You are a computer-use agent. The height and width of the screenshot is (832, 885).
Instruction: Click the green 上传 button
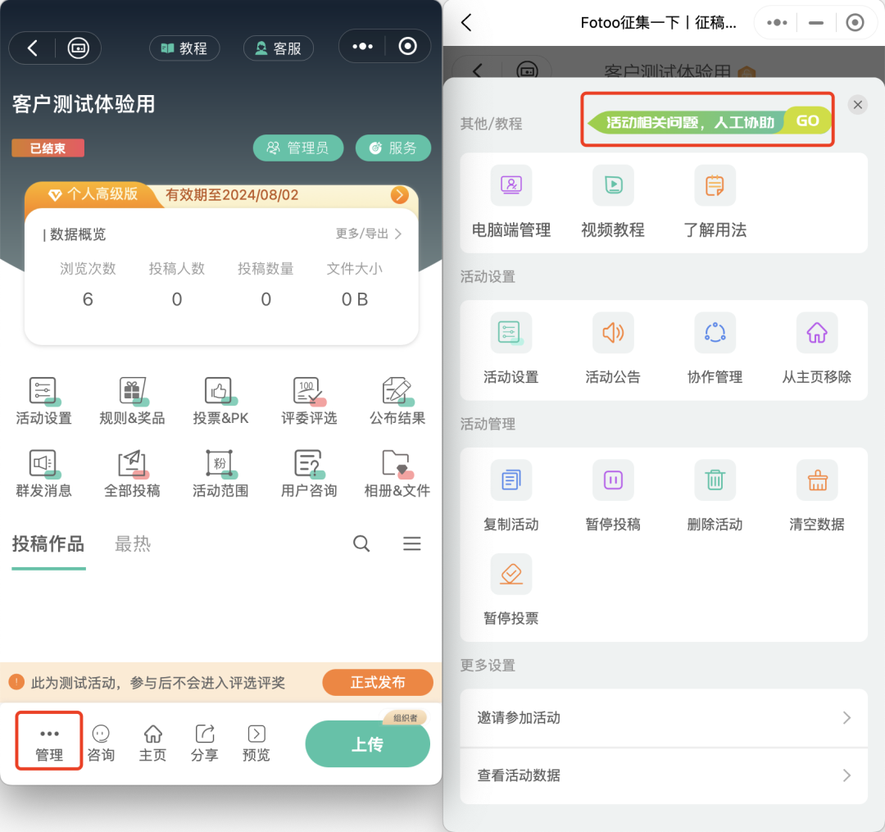coord(367,744)
